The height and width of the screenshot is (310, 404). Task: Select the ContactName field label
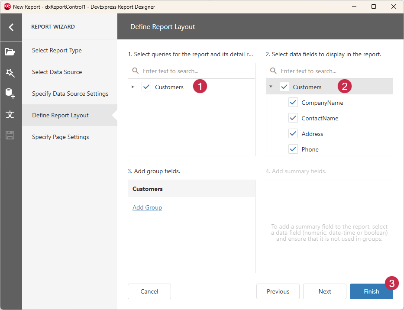[x=320, y=118]
